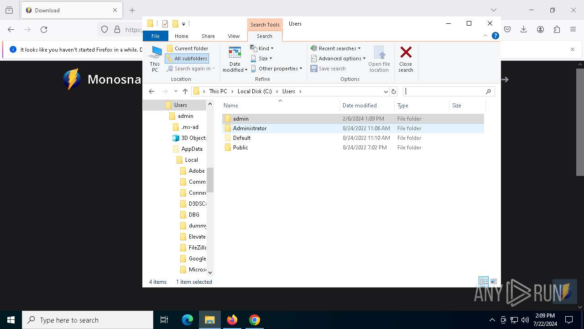Viewport: 584px width, 329px height.
Task: Click Open file location button
Action: (x=379, y=59)
